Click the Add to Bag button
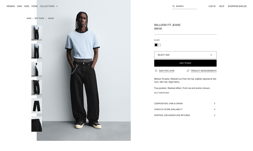The height and width of the screenshot is (151, 253). tap(185, 63)
